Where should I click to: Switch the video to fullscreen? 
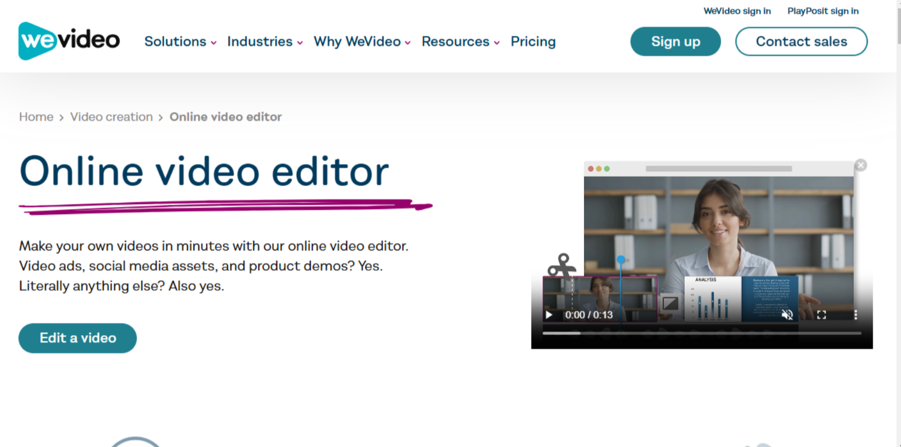click(x=822, y=315)
